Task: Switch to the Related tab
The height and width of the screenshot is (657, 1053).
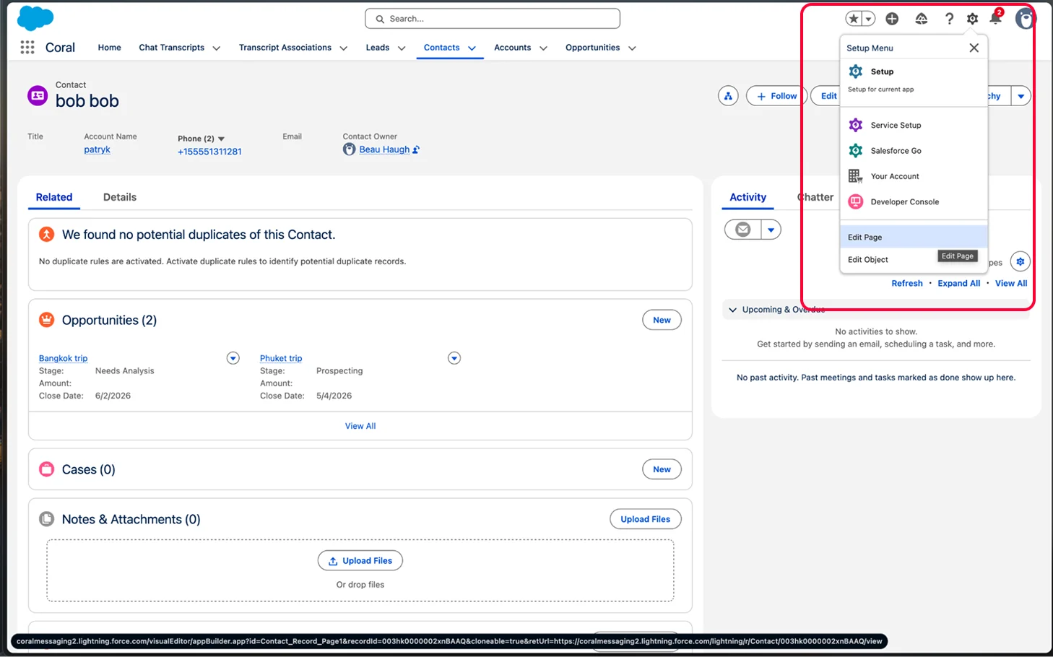Action: (x=54, y=197)
